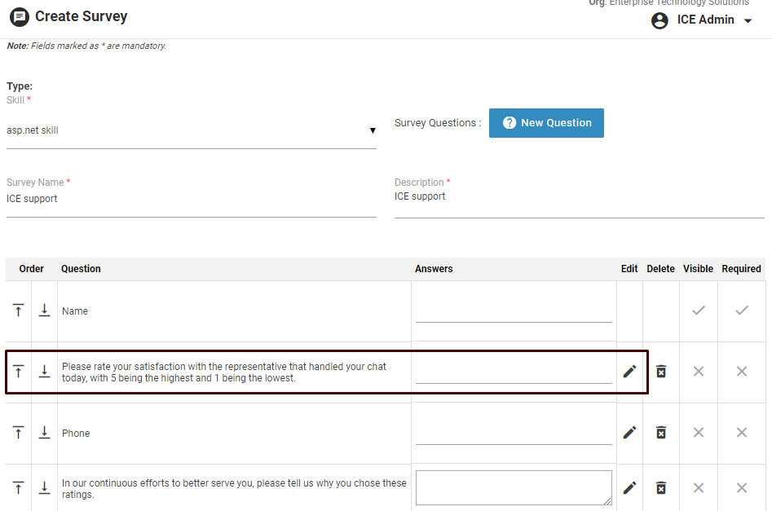The height and width of the screenshot is (511, 772).
Task: Delete the ratings reason question
Action: (x=661, y=487)
